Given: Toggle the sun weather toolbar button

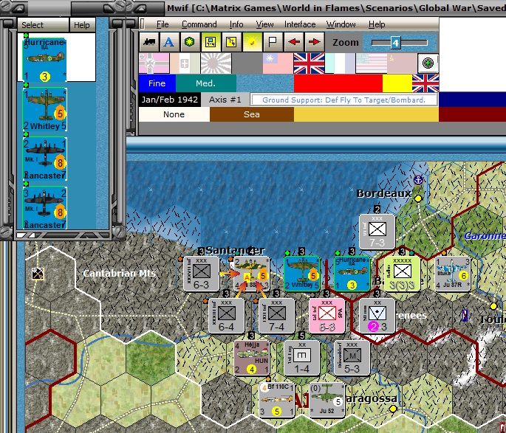Looking at the screenshot, I should 252,42.
